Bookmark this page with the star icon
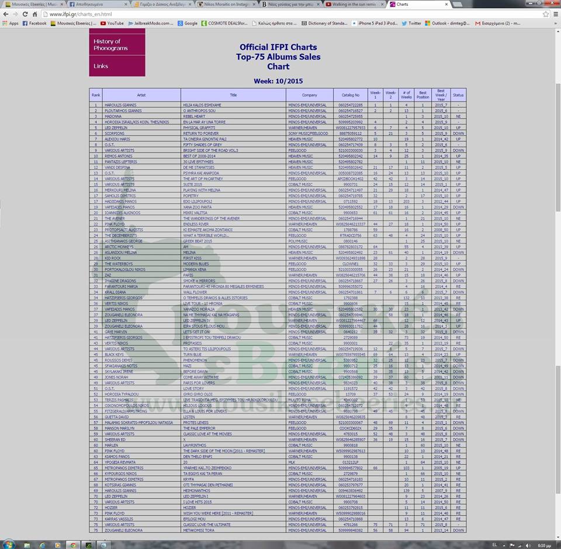 coord(546,14)
